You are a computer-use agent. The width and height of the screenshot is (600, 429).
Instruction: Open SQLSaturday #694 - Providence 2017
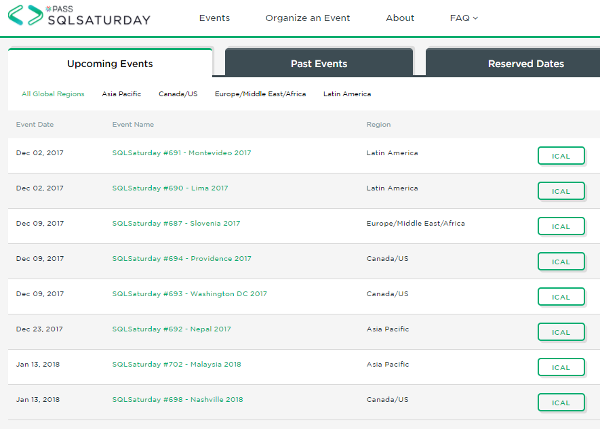tap(182, 258)
